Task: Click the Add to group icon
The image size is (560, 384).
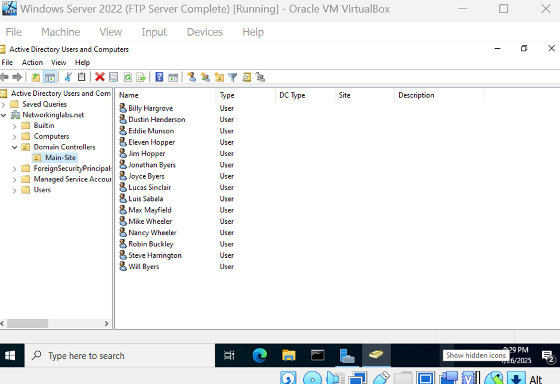Action: pos(260,77)
